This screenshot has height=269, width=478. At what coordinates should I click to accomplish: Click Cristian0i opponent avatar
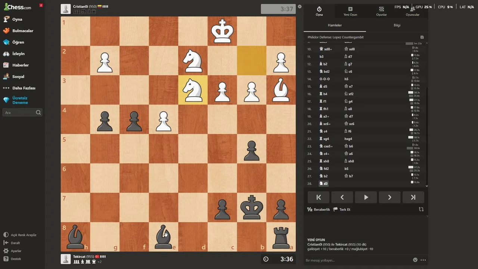click(x=66, y=9)
